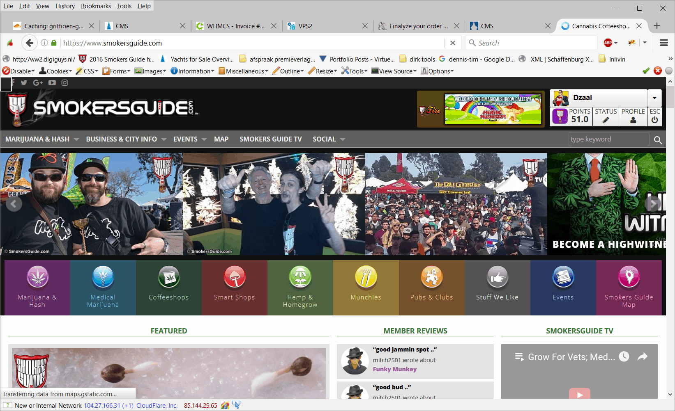Click the Hemp & Homegrow icon
The width and height of the screenshot is (675, 411).
point(300,277)
